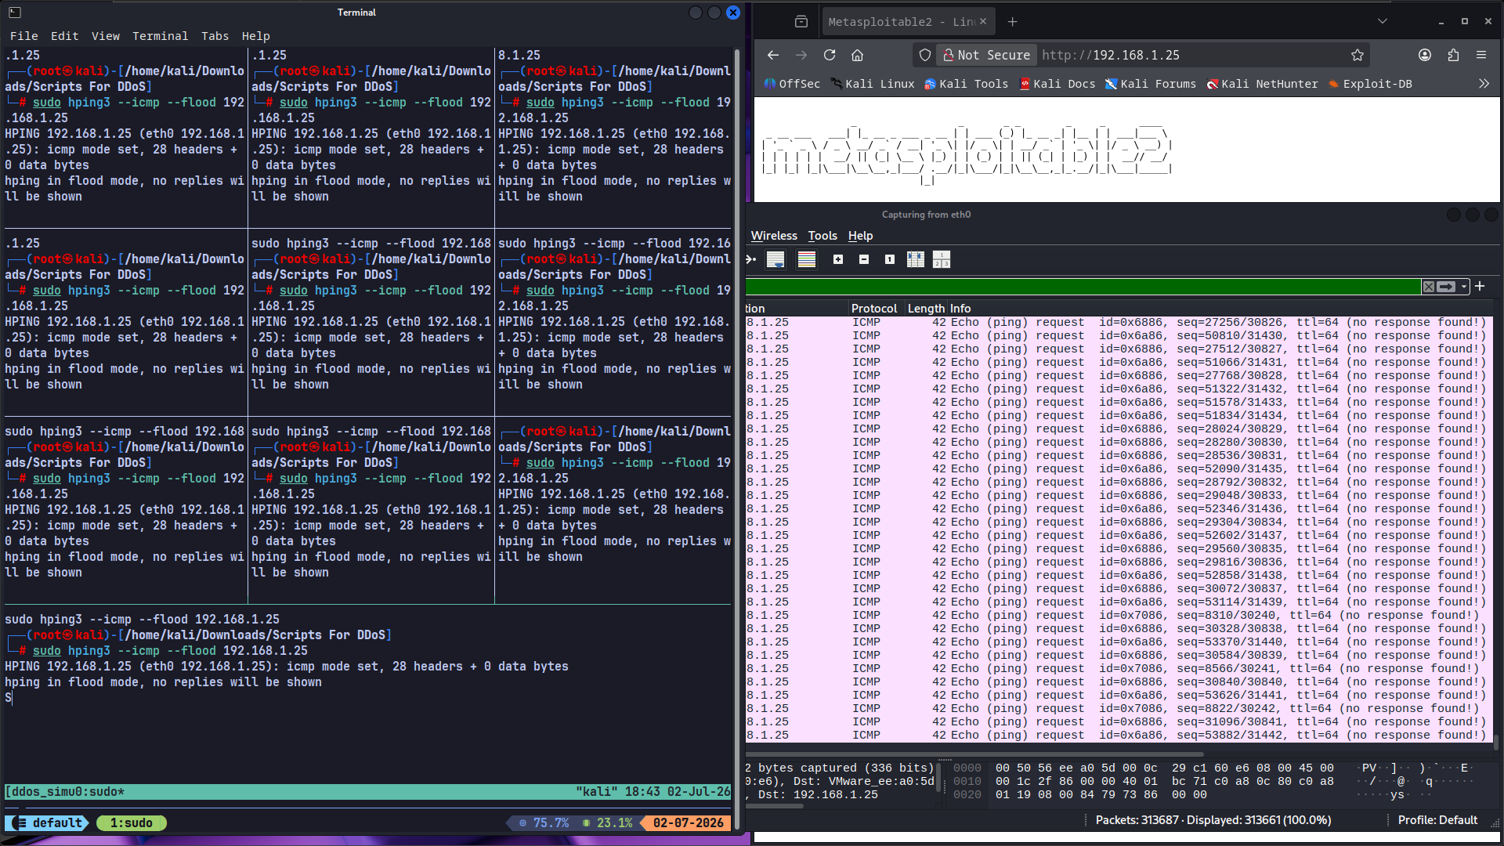
Task: Open the Terminal Edit menu
Action: point(64,36)
